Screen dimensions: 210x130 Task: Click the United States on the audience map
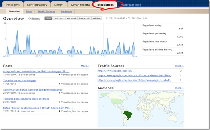(117, 101)
